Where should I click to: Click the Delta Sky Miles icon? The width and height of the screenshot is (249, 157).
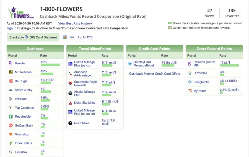70,103
